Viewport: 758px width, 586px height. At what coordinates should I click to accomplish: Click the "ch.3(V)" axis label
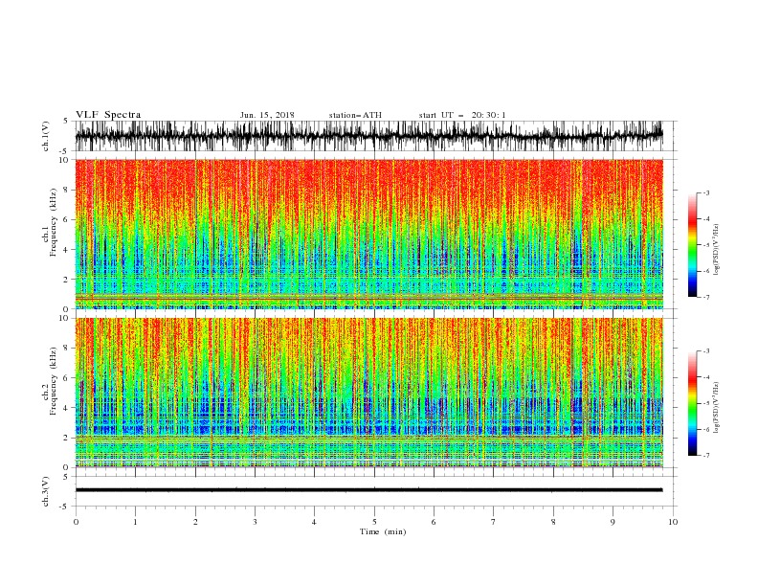[x=46, y=491]
